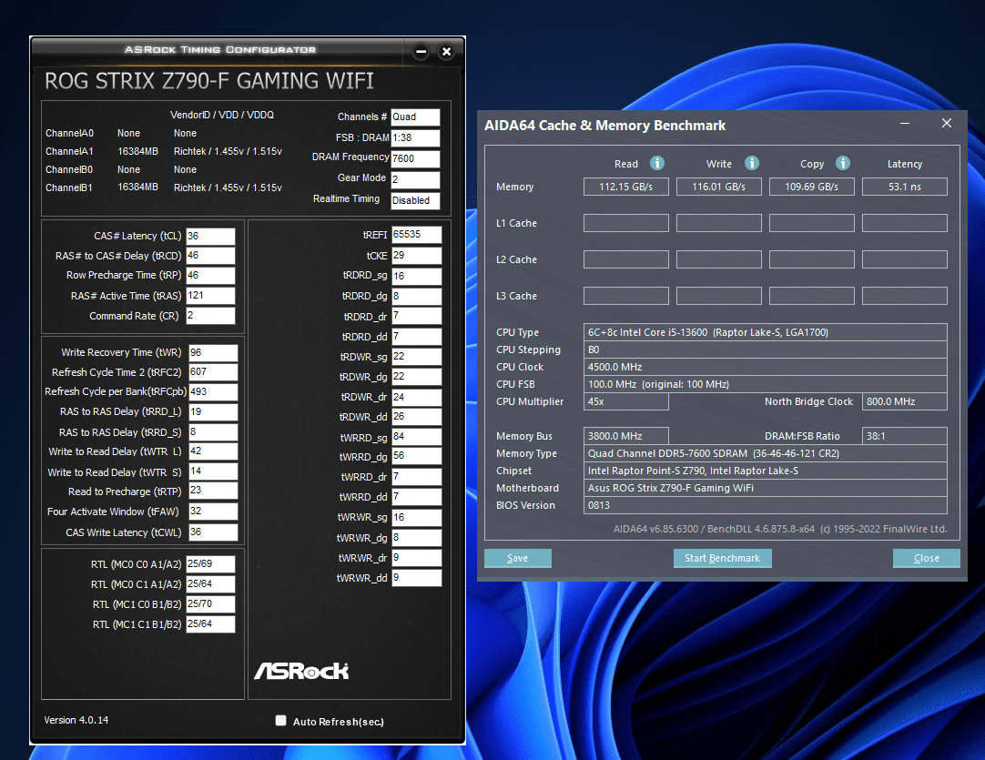Click the Memory Latency result 53.1 ns
This screenshot has height=760, width=985.
click(x=905, y=187)
